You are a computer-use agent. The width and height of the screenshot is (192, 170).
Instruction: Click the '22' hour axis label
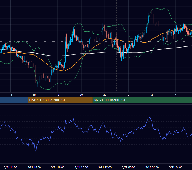tap(105, 95)
